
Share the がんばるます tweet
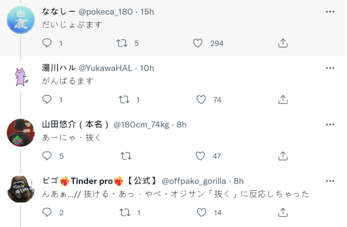(282, 99)
